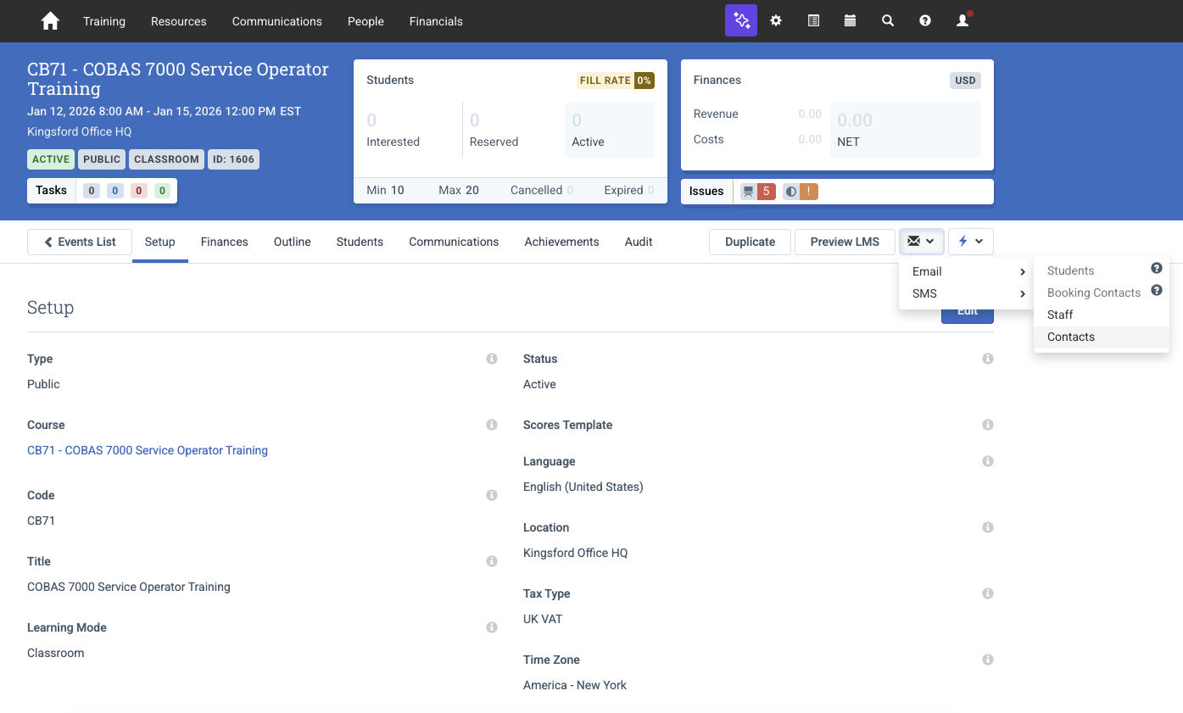Screen dimensions: 1183x713
Task: Click the info icon next to Status
Action: pos(988,359)
